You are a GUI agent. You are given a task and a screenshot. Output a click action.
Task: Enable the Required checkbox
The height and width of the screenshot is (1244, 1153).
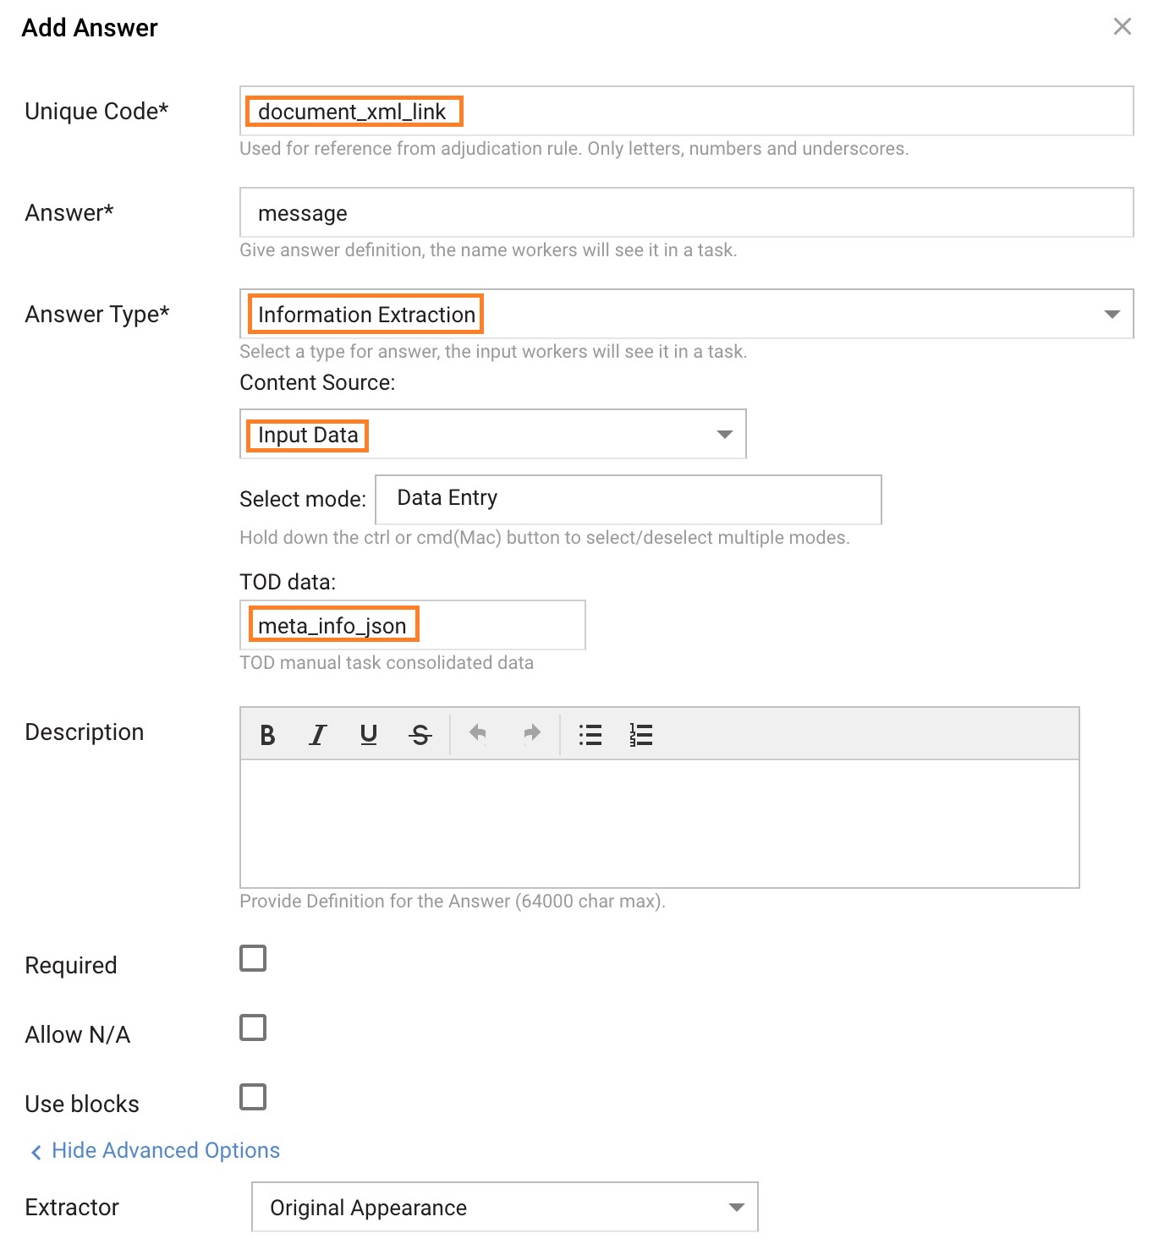click(253, 958)
